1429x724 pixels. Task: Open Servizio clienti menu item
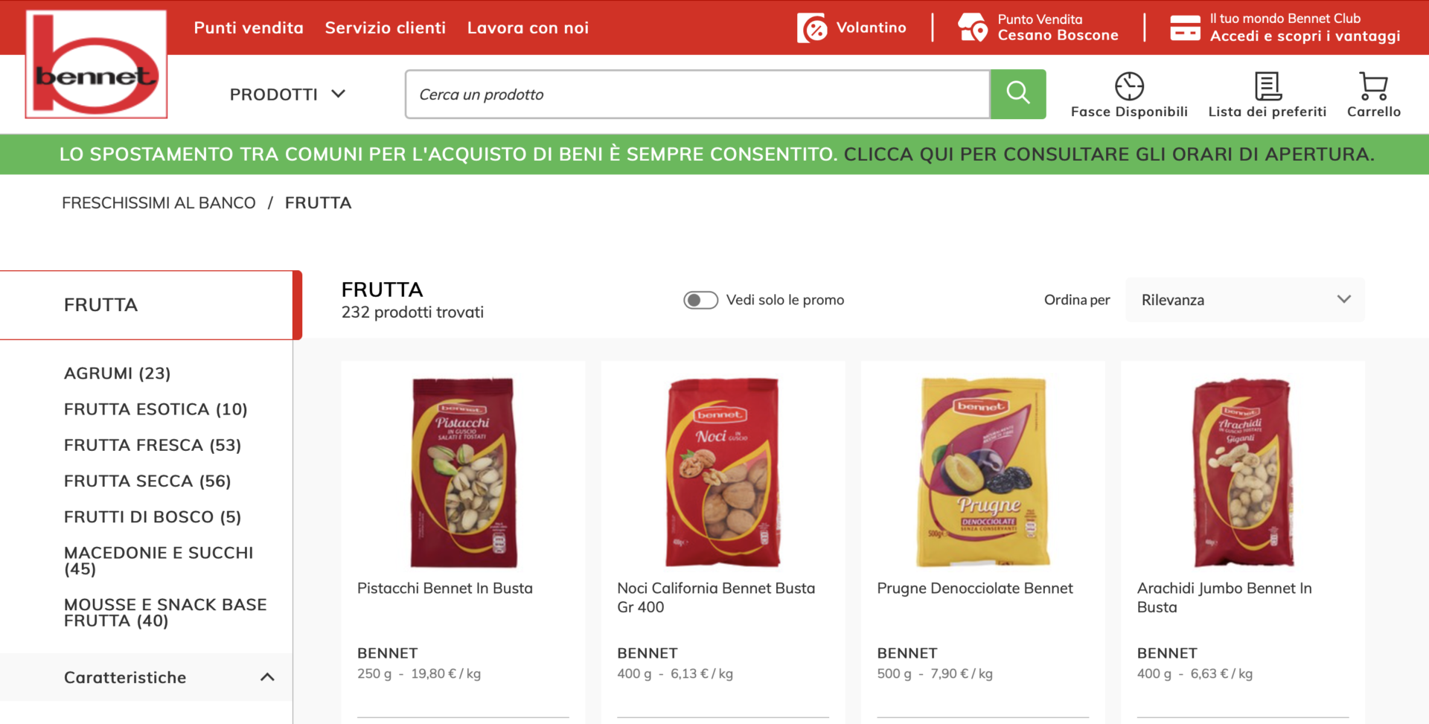click(x=386, y=28)
